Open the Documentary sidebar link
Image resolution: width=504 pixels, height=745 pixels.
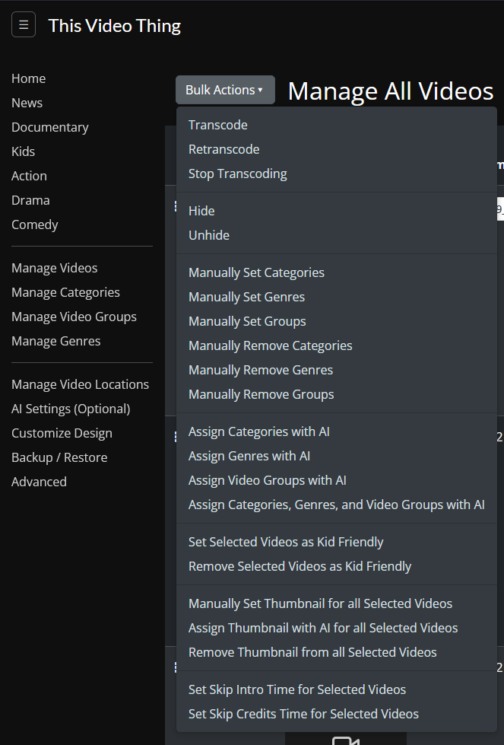pos(50,127)
